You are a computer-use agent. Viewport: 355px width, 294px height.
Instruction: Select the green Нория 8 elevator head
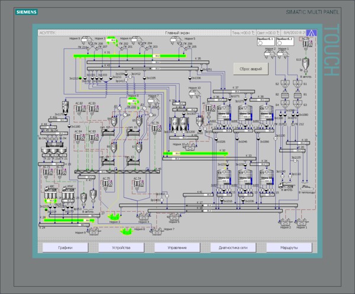pyautogui.click(x=133, y=101)
